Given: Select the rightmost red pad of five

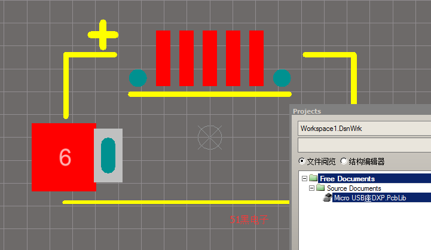Looking at the screenshot, I should click(256, 58).
